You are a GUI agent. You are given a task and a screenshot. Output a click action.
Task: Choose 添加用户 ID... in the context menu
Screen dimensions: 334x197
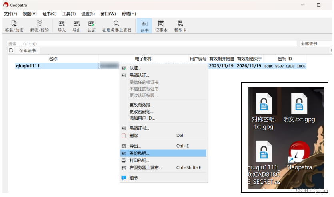163,118
